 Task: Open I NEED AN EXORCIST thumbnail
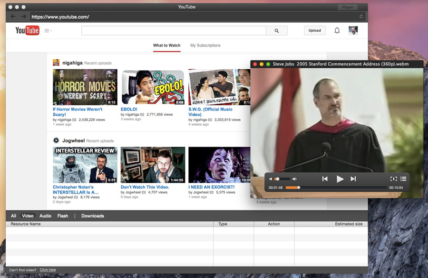point(219,165)
